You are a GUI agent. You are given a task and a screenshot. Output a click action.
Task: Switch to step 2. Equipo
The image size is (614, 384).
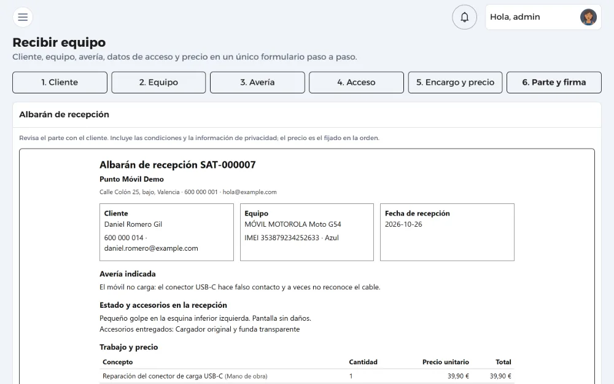coord(158,82)
